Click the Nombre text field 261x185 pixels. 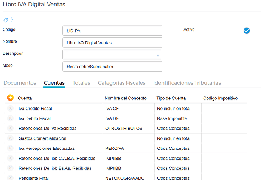click(x=112, y=43)
